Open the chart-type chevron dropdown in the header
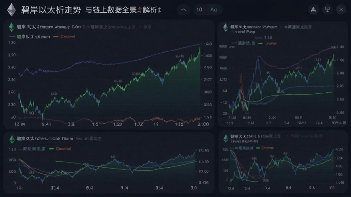Image resolution: width=351 pixels, height=197 pixels. click(183, 10)
